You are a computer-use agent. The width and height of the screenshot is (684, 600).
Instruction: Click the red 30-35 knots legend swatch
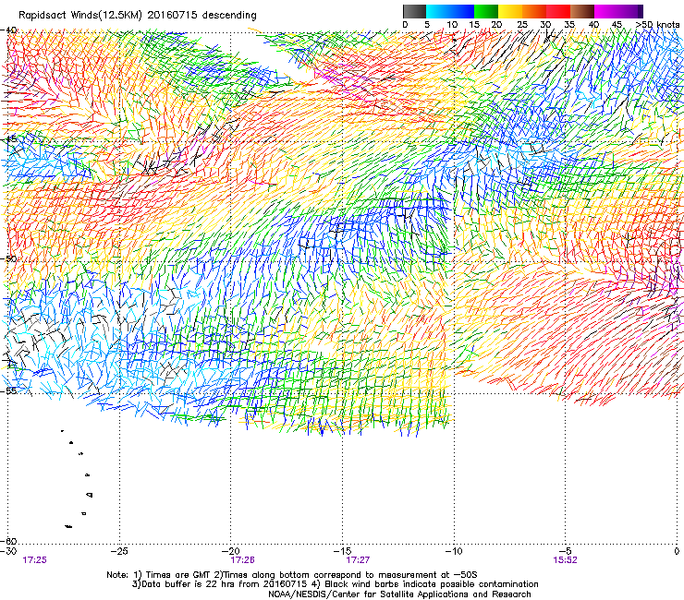coord(558,11)
